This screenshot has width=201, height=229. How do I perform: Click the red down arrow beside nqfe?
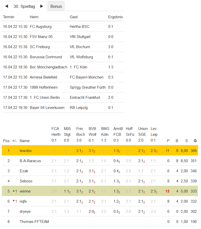[x=13, y=201]
